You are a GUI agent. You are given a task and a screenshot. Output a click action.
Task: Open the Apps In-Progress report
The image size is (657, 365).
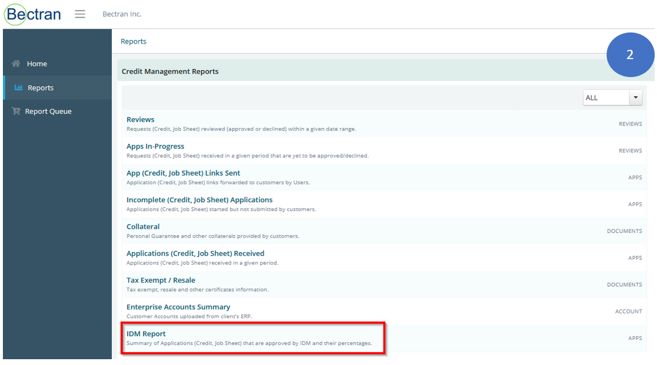pyautogui.click(x=155, y=146)
